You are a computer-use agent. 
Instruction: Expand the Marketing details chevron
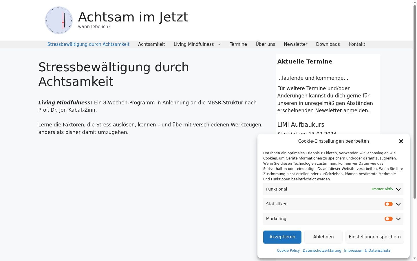pyautogui.click(x=398, y=219)
